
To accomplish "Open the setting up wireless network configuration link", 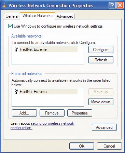I will 42,126.
